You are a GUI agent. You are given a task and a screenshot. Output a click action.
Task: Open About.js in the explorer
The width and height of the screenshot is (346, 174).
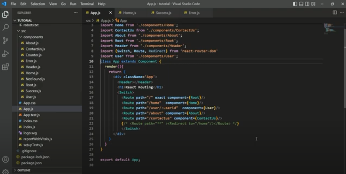pyautogui.click(x=32, y=43)
